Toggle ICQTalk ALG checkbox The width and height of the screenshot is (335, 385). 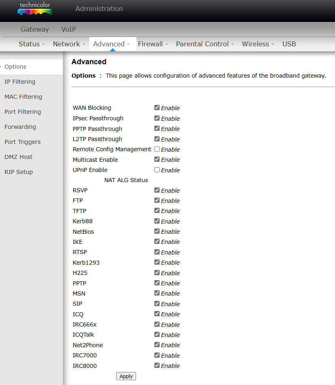[x=157, y=335]
